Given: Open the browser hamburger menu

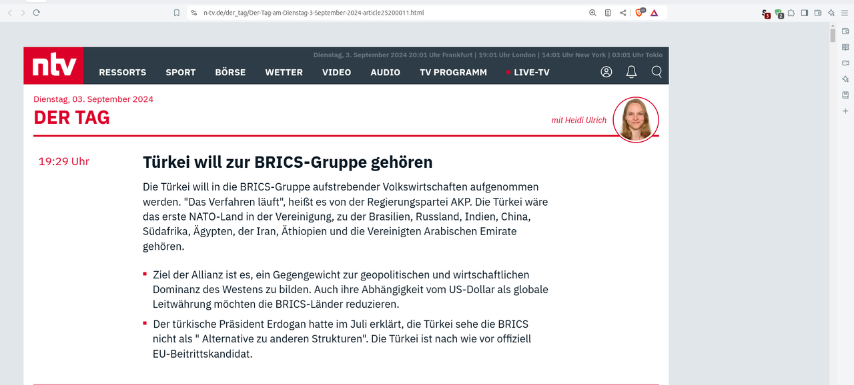Looking at the screenshot, I should (x=844, y=13).
